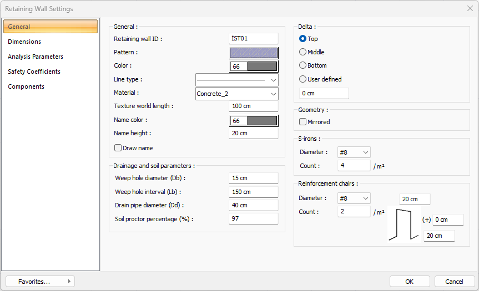Expand the Material Concrete_2 dropdown
479x291 pixels.
(x=236, y=94)
